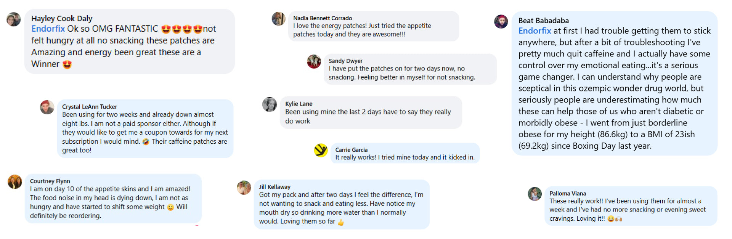
Task: Open Nadia Bennett Corrado's profile picture
Action: (278, 19)
